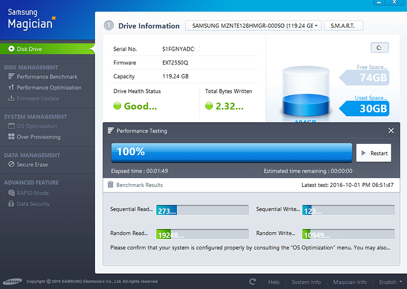Click the refresh icon in footer
407x289 pixels.
[x=252, y=282]
